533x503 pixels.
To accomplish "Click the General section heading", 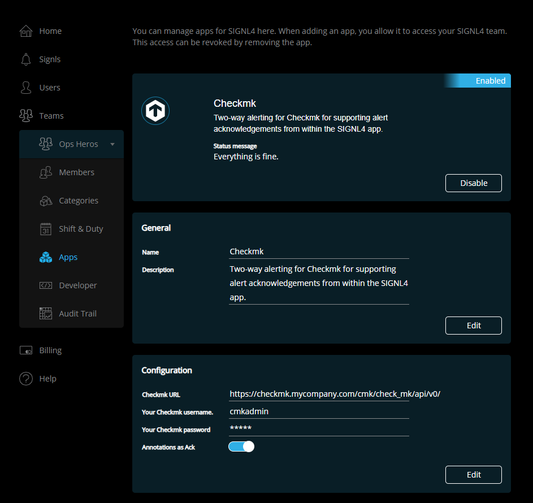I will (x=156, y=228).
